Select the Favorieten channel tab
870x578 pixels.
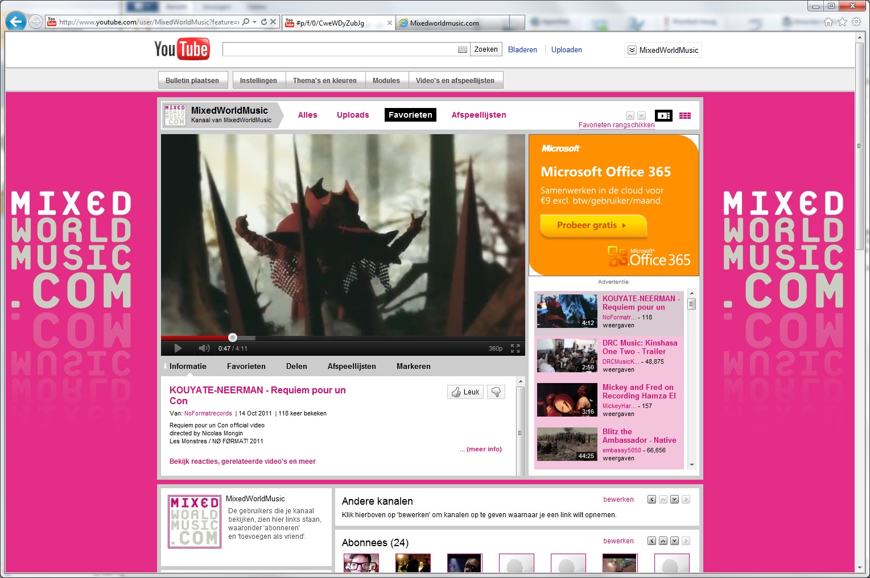coord(410,115)
